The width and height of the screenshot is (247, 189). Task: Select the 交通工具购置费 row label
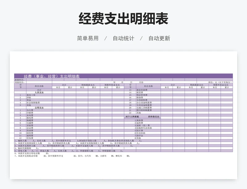(144, 108)
